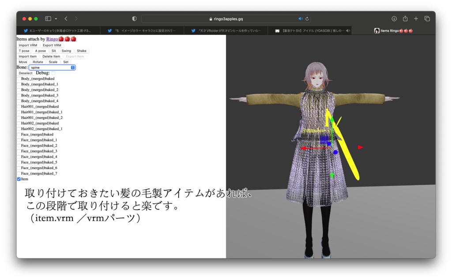Click the Export VRM button
This screenshot has width=452, height=280.
pos(52,45)
